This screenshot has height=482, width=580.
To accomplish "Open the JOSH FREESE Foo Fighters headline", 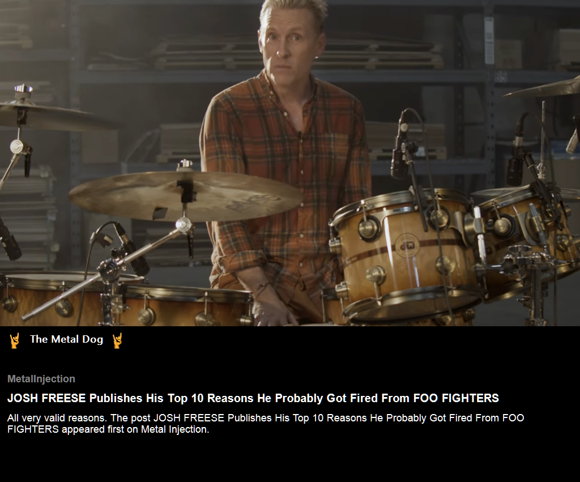I will (253, 398).
